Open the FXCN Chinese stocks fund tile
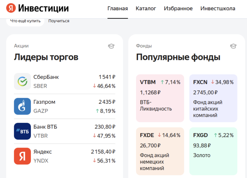Image resolution: width=247 pixels, height=178 pixels. 213,97
